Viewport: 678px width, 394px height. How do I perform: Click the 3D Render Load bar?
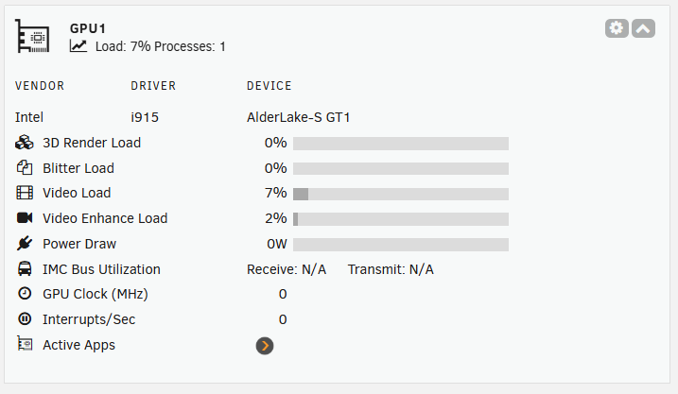click(401, 144)
